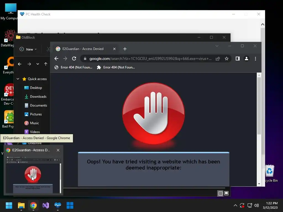
Task: Open My Computer desktop icon
Action: pos(9,12)
